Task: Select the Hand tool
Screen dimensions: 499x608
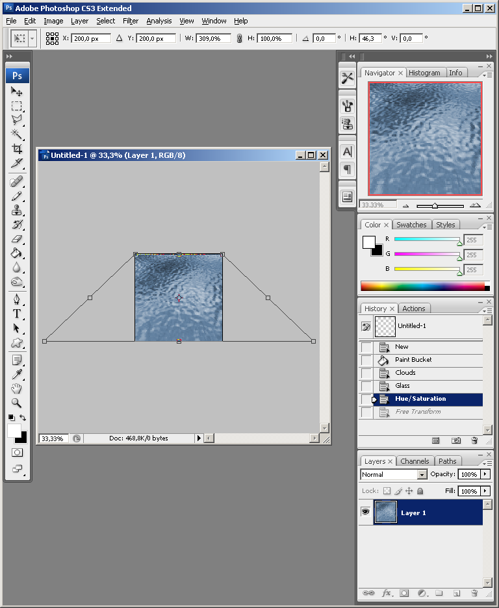Action: coord(17,388)
